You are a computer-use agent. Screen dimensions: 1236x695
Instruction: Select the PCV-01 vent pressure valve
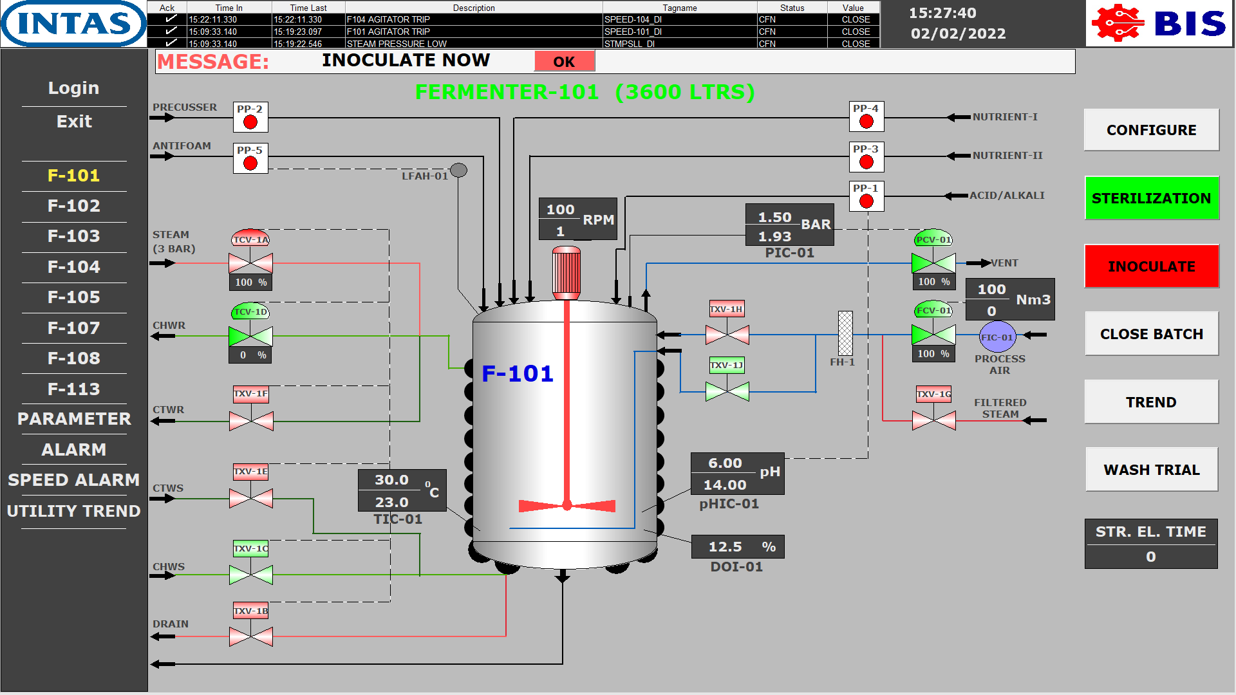pos(933,263)
